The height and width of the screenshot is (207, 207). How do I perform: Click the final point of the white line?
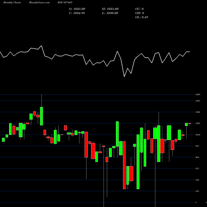190,52
